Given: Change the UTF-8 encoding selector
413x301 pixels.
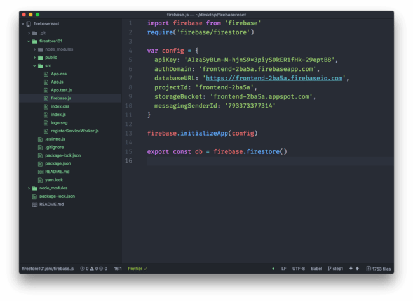Looking at the screenshot, I should (299, 269).
